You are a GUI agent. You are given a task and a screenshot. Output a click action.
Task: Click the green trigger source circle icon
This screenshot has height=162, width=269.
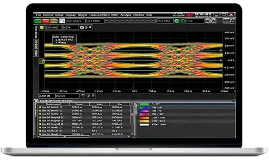(177, 21)
